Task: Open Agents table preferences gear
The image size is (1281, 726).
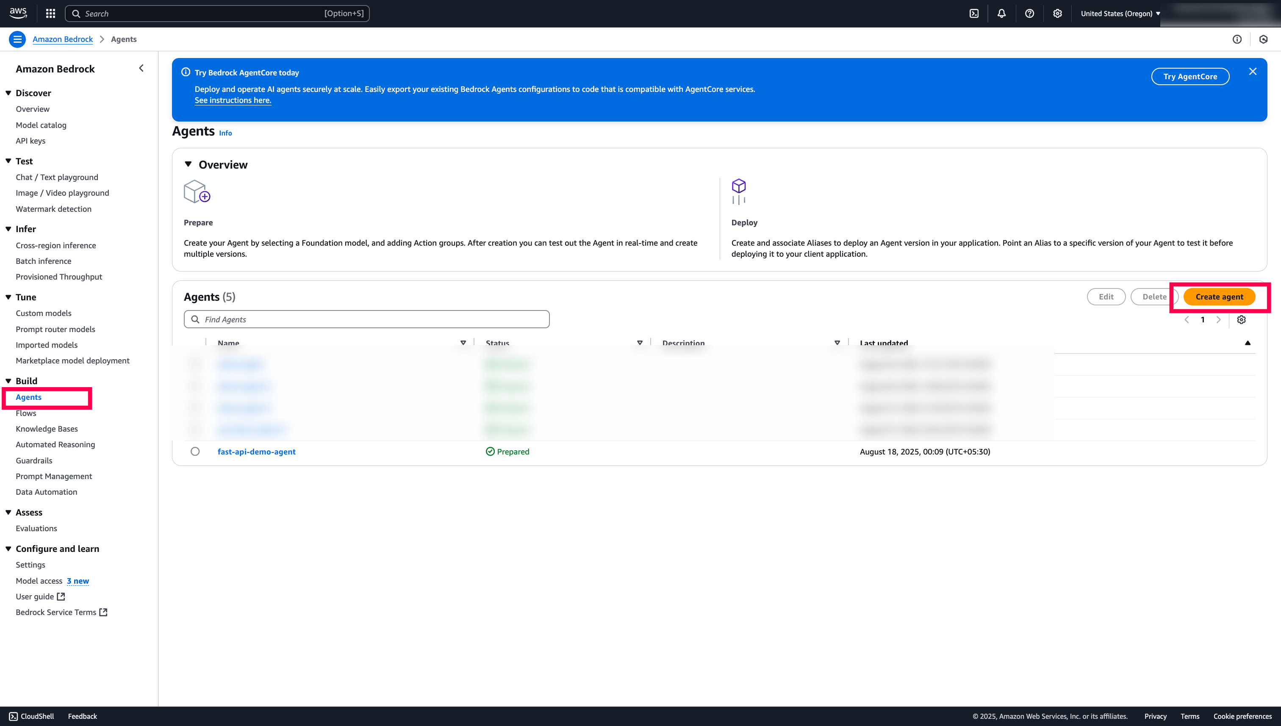Action: click(1241, 320)
